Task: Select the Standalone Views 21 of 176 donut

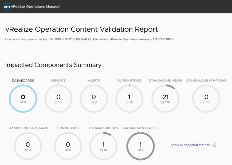Action: click(x=166, y=99)
